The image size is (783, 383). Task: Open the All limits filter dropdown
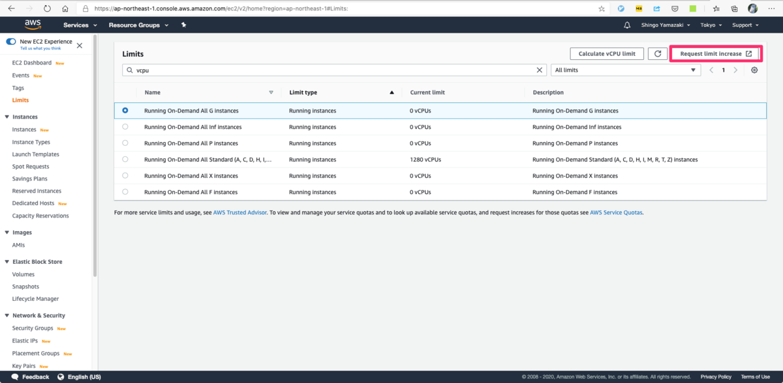[626, 70]
